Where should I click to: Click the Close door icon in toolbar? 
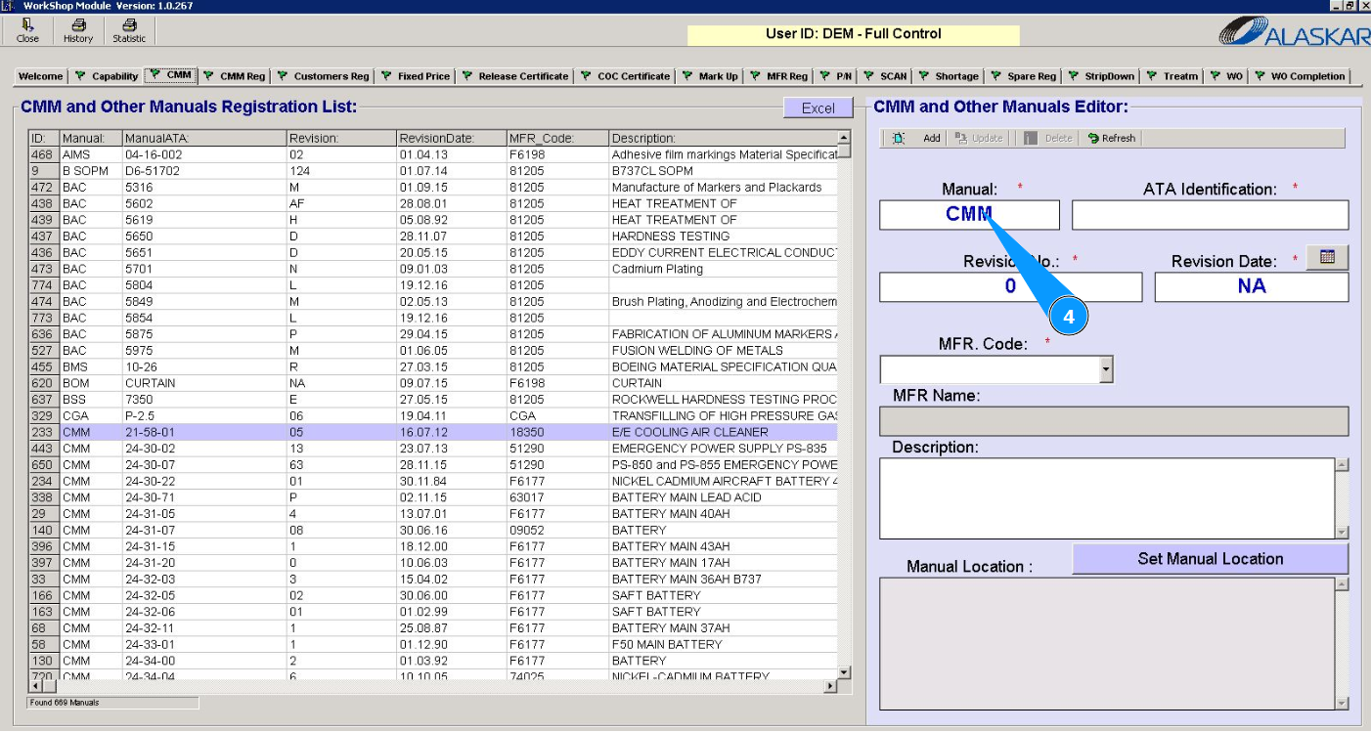(27, 25)
